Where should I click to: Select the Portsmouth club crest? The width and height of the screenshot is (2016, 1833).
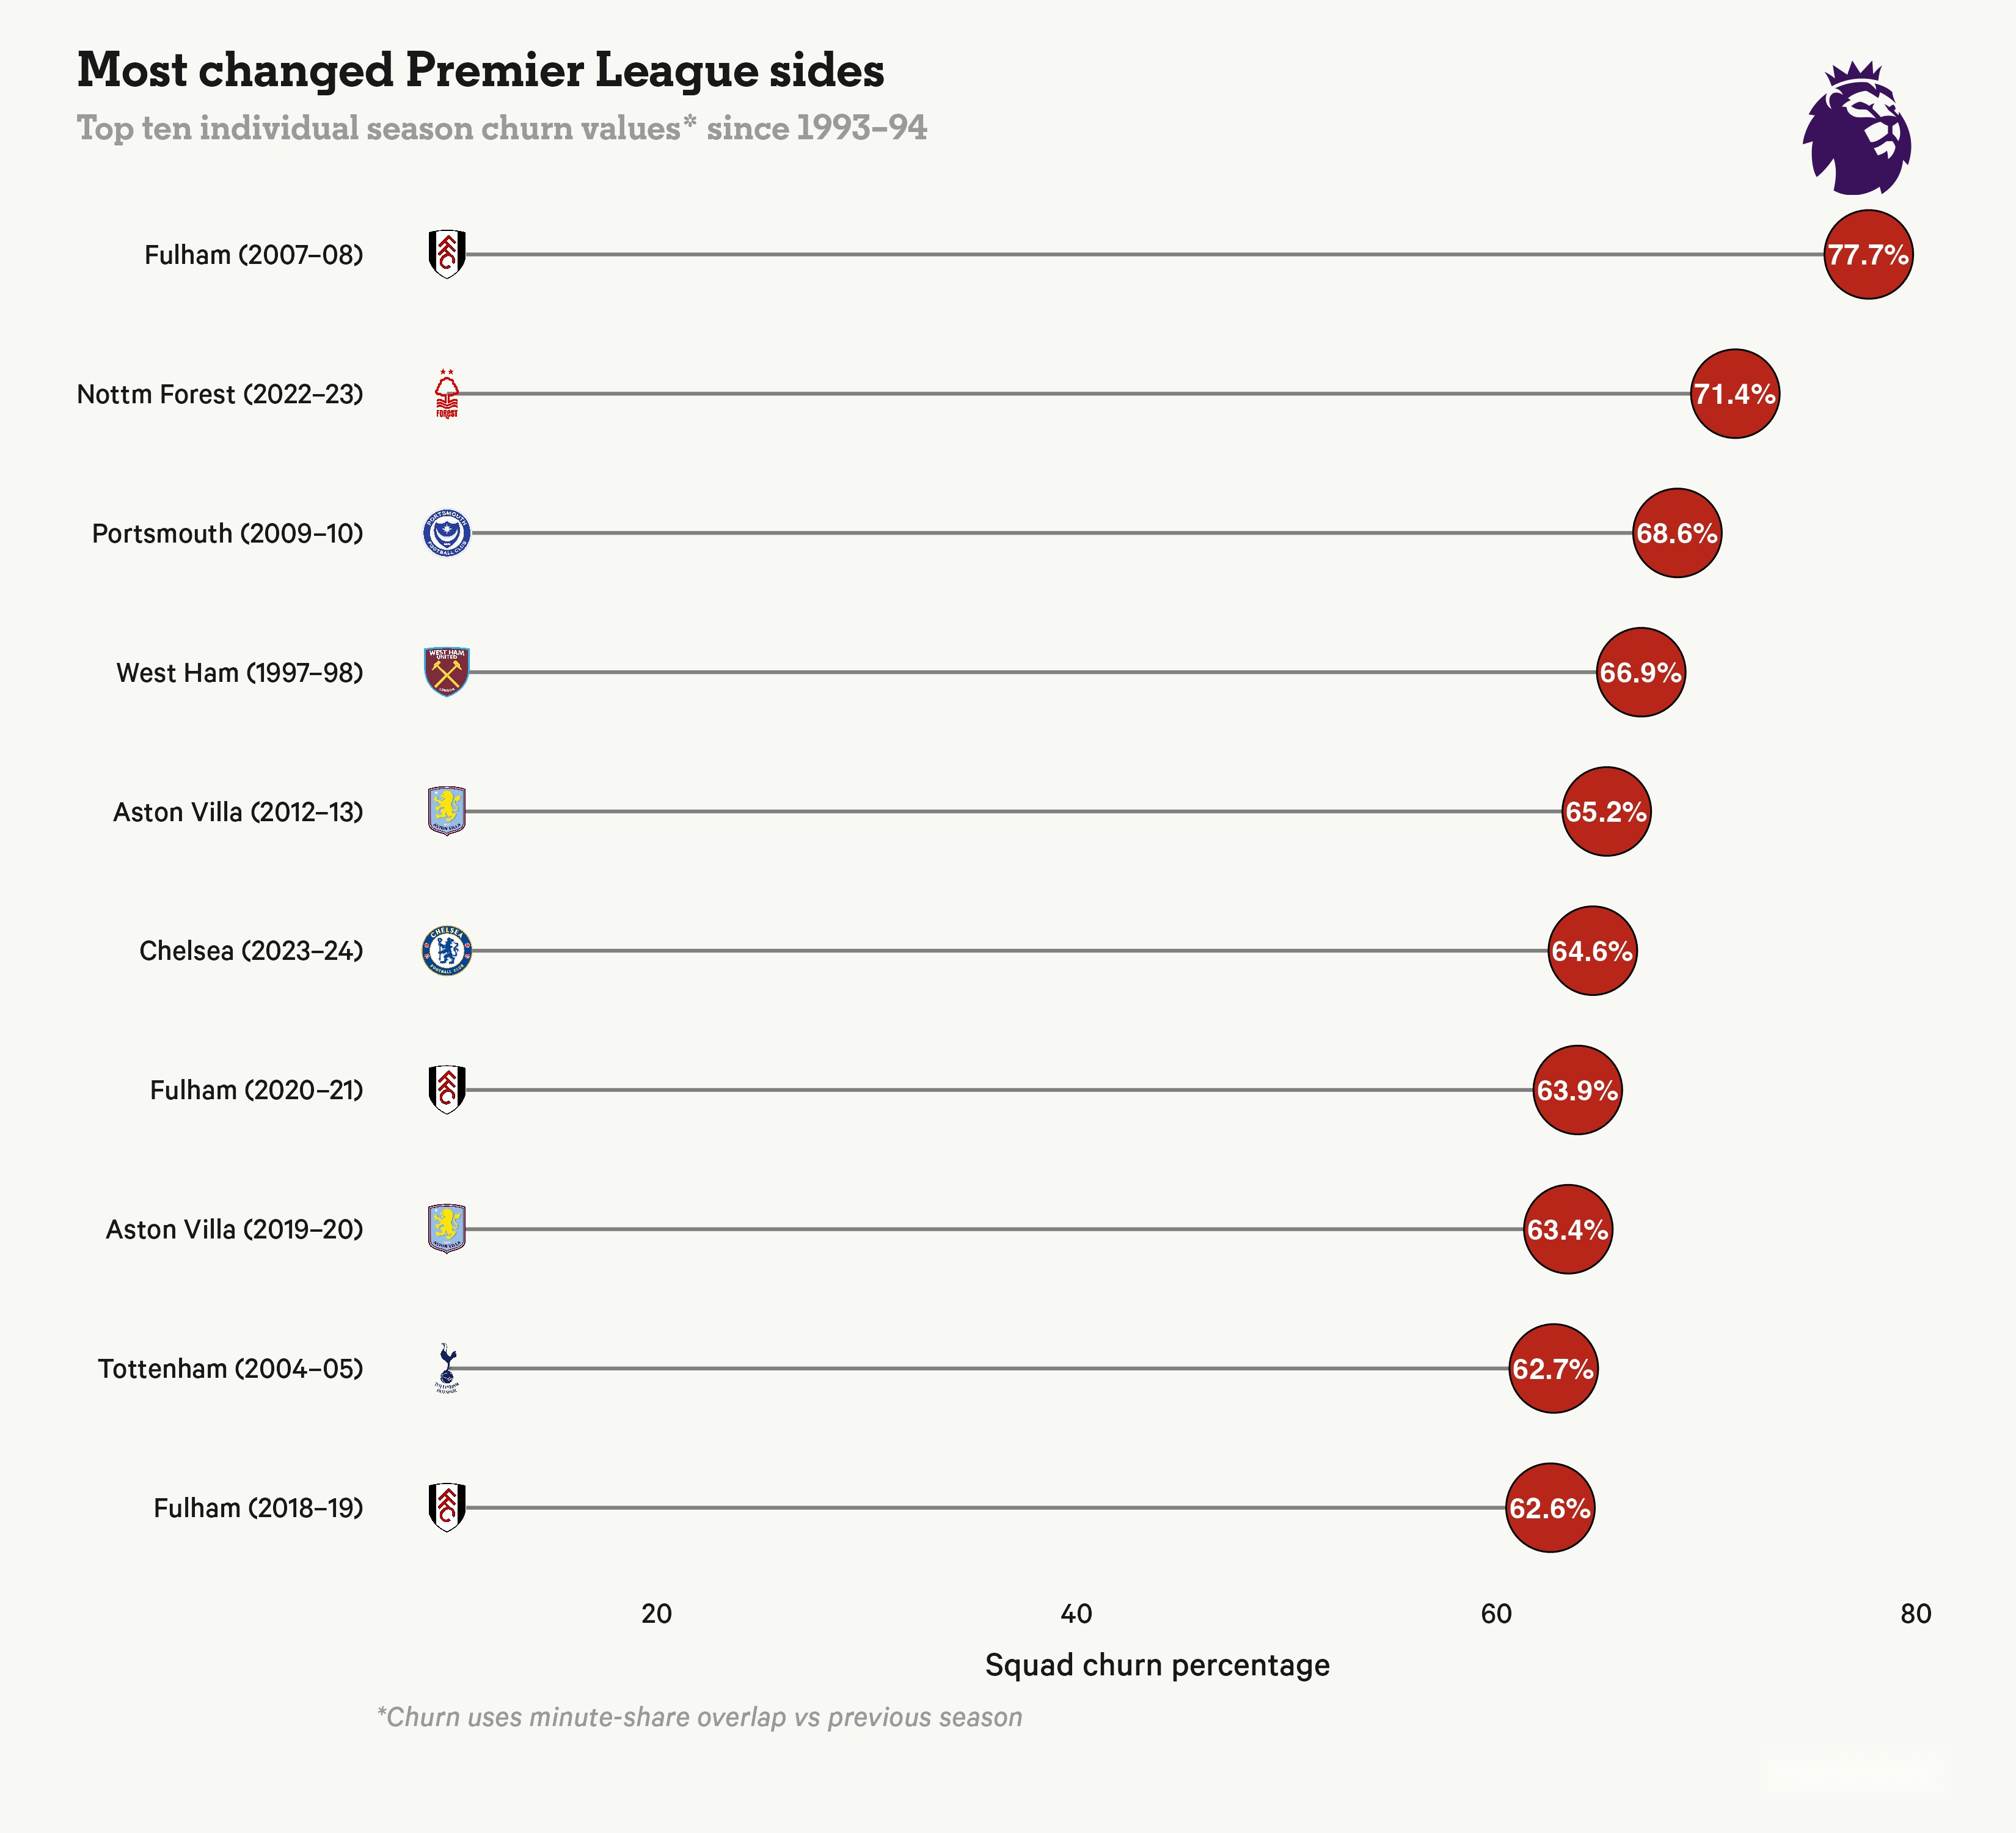446,533
